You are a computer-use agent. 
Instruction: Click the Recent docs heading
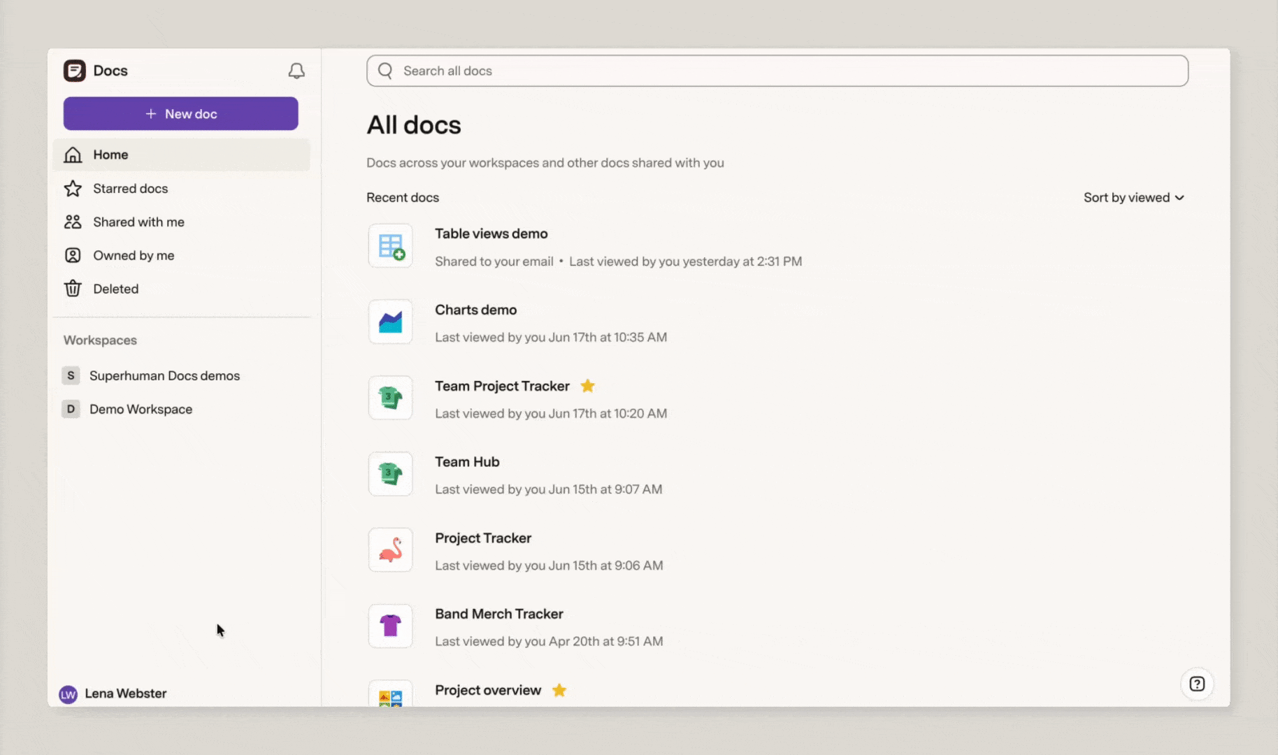[x=403, y=198]
